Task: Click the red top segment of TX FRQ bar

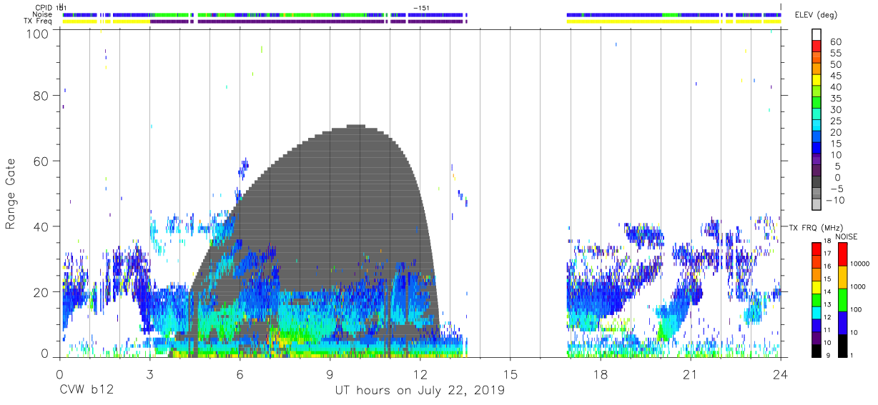Action: (x=816, y=249)
